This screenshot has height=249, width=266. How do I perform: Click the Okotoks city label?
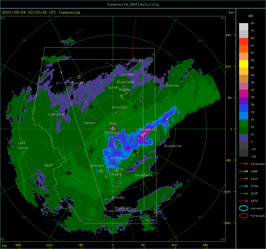click(118, 197)
